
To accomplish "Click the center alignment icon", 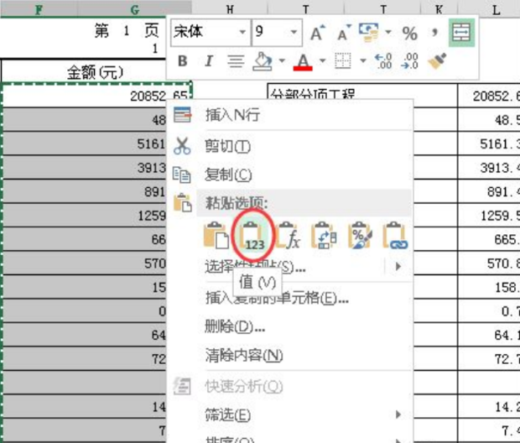I will [236, 61].
